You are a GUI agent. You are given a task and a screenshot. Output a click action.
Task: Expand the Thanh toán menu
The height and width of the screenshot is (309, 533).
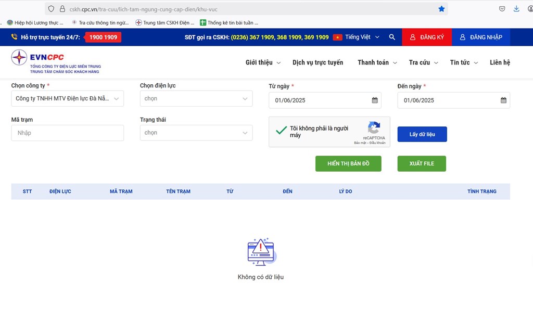coord(377,62)
